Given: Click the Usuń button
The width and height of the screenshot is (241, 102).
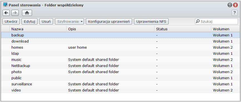Looking at the screenshot, I should pyautogui.click(x=46, y=21).
